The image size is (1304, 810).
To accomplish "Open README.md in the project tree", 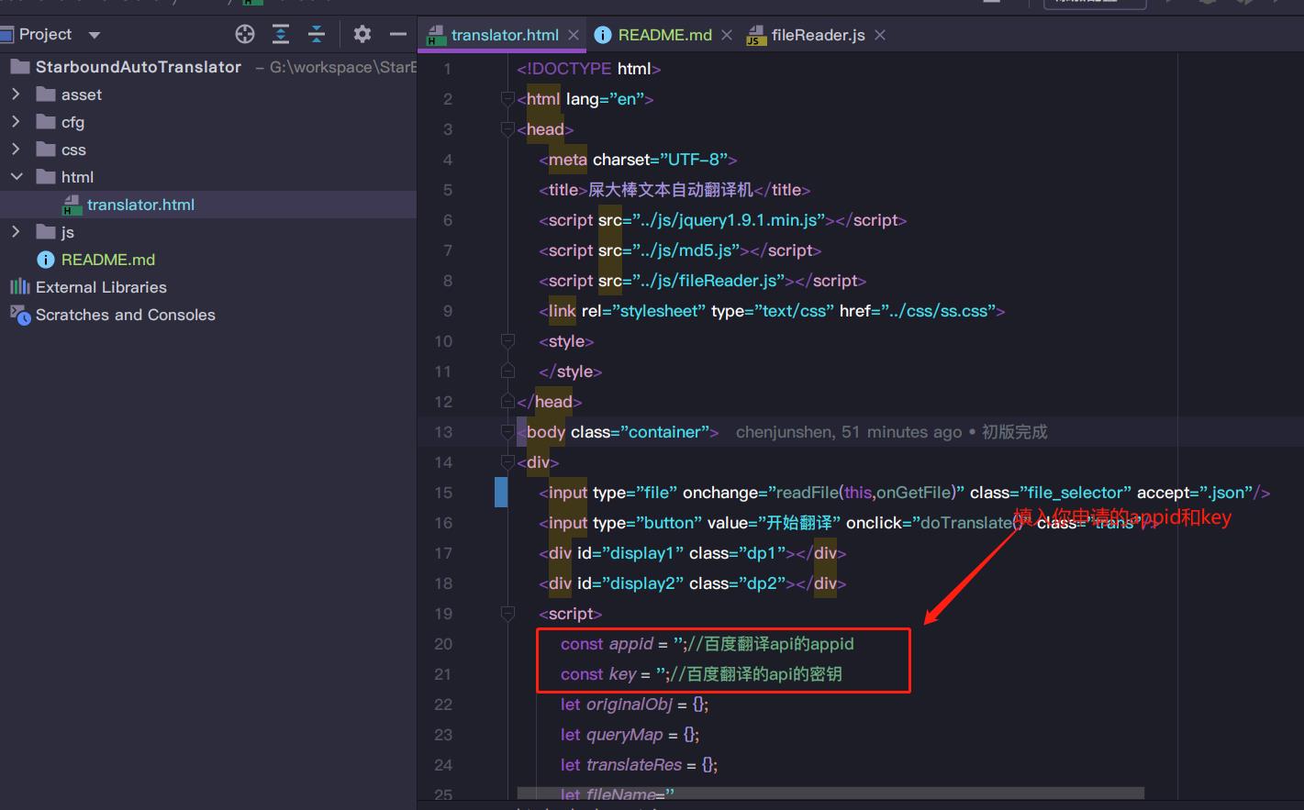I will click(208, 260).
